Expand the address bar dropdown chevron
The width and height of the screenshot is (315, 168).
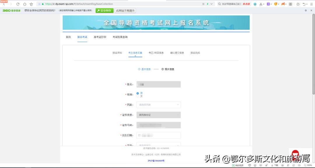(211, 4)
